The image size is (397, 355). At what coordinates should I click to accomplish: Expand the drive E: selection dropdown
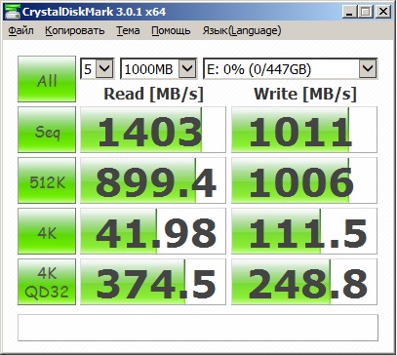(368, 68)
